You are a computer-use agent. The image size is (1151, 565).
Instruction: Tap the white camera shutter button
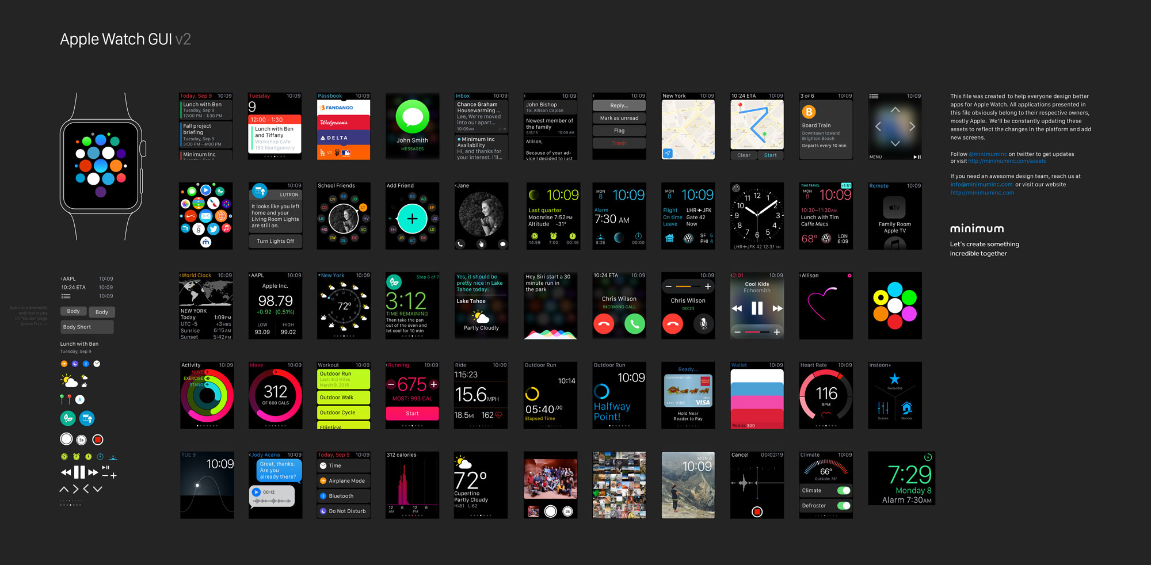tap(550, 511)
